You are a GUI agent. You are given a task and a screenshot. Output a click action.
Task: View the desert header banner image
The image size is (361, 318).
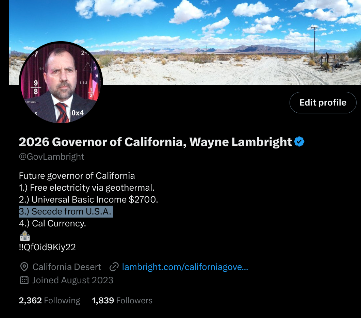coord(185,42)
